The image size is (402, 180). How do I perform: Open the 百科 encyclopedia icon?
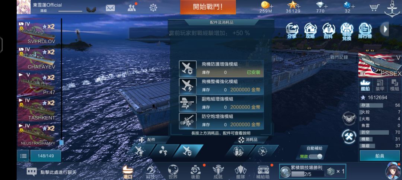[x=328, y=30]
